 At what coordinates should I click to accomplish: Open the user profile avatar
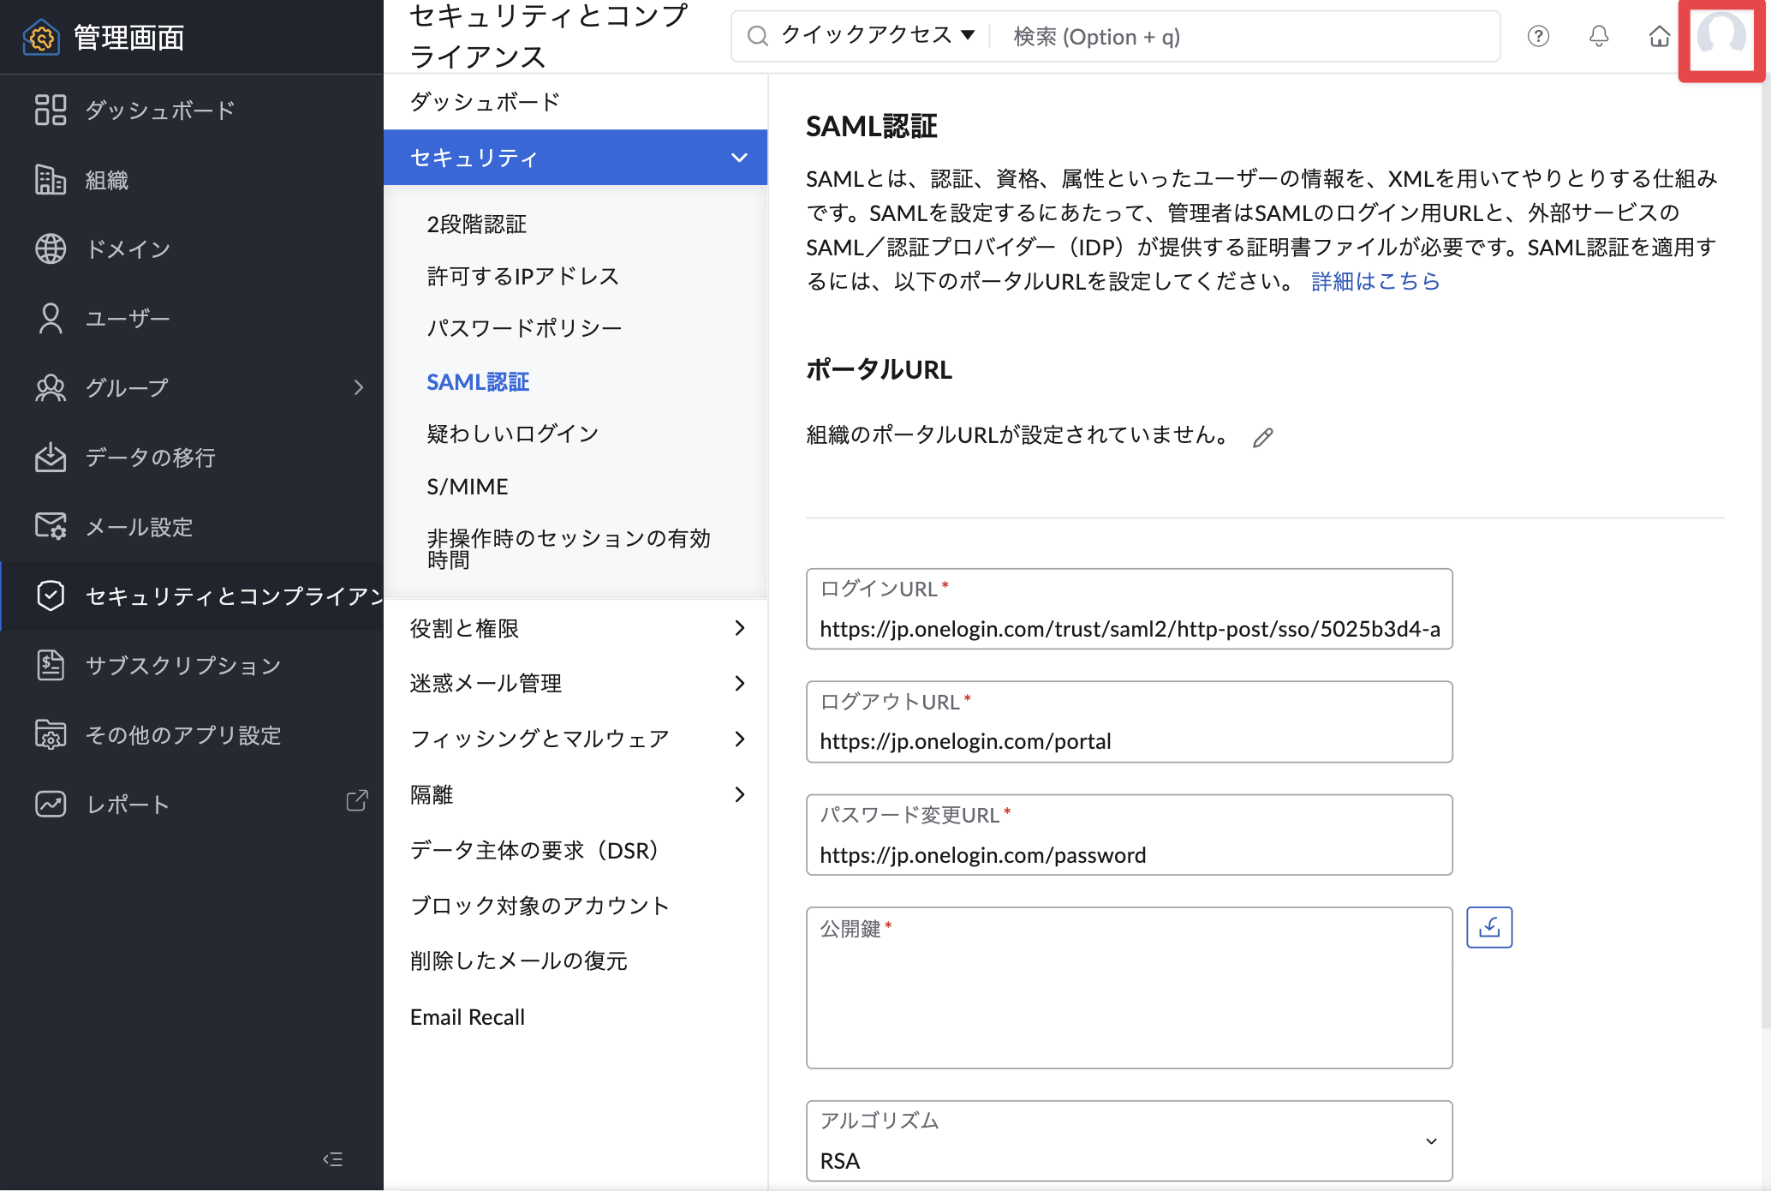(x=1721, y=37)
